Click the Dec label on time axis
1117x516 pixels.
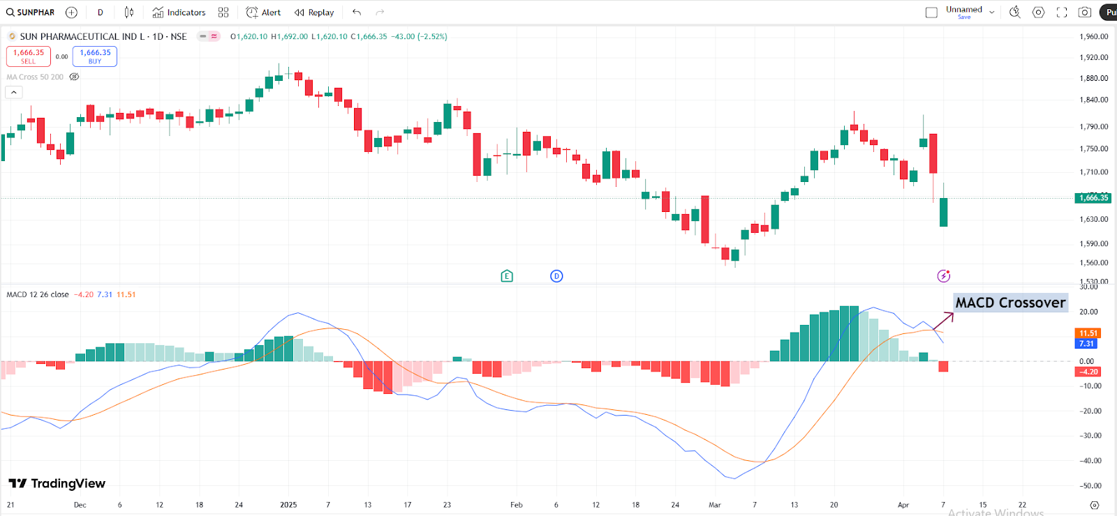(80, 505)
